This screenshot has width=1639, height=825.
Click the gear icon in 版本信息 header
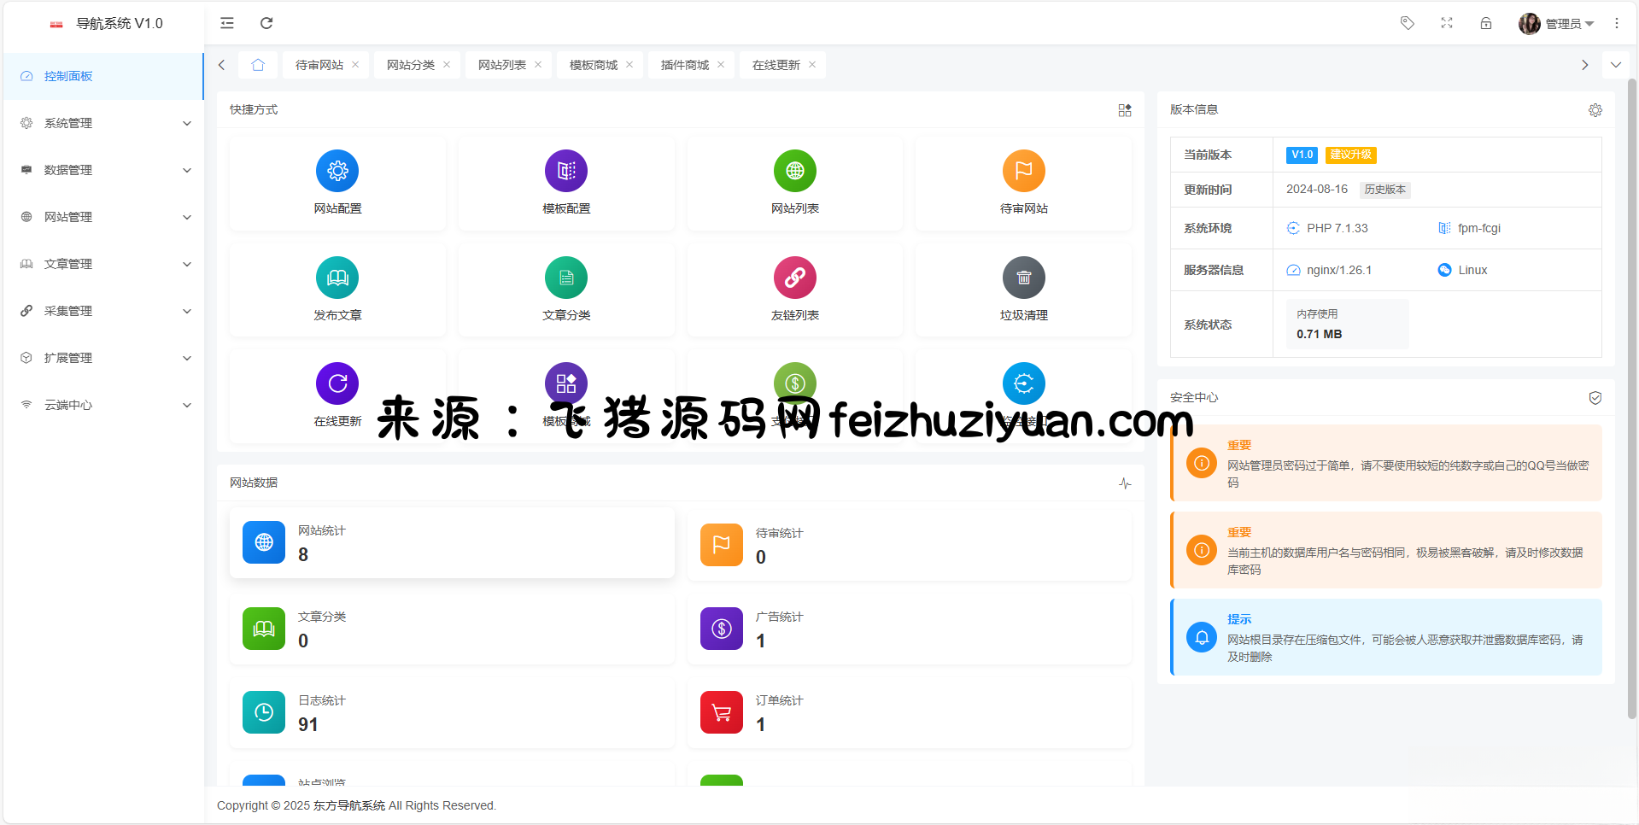click(1595, 110)
